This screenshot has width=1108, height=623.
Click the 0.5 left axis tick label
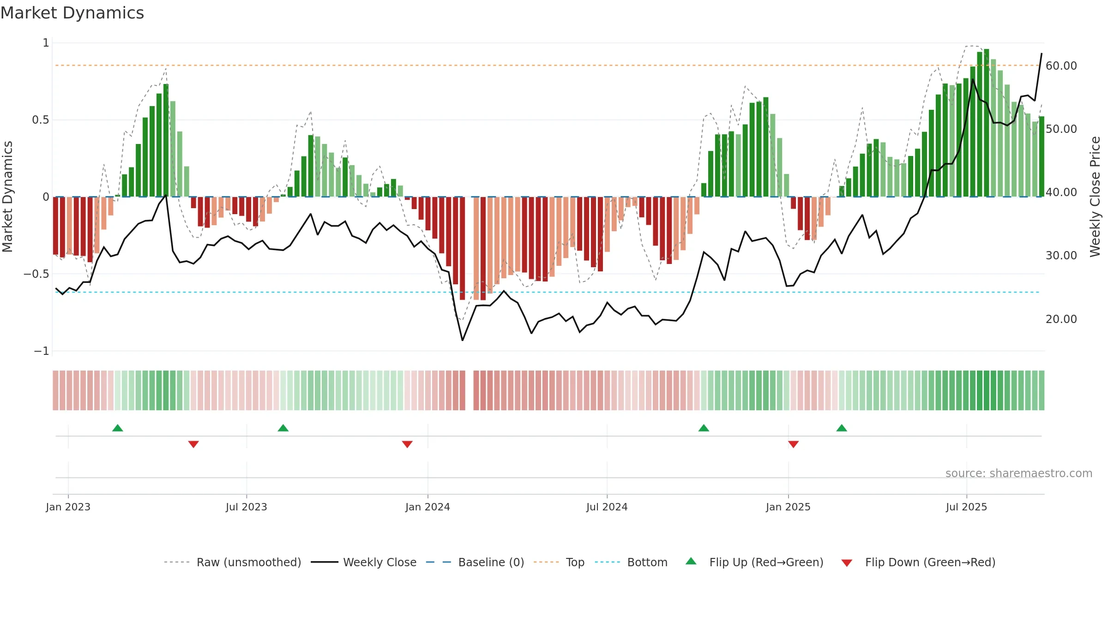41,120
